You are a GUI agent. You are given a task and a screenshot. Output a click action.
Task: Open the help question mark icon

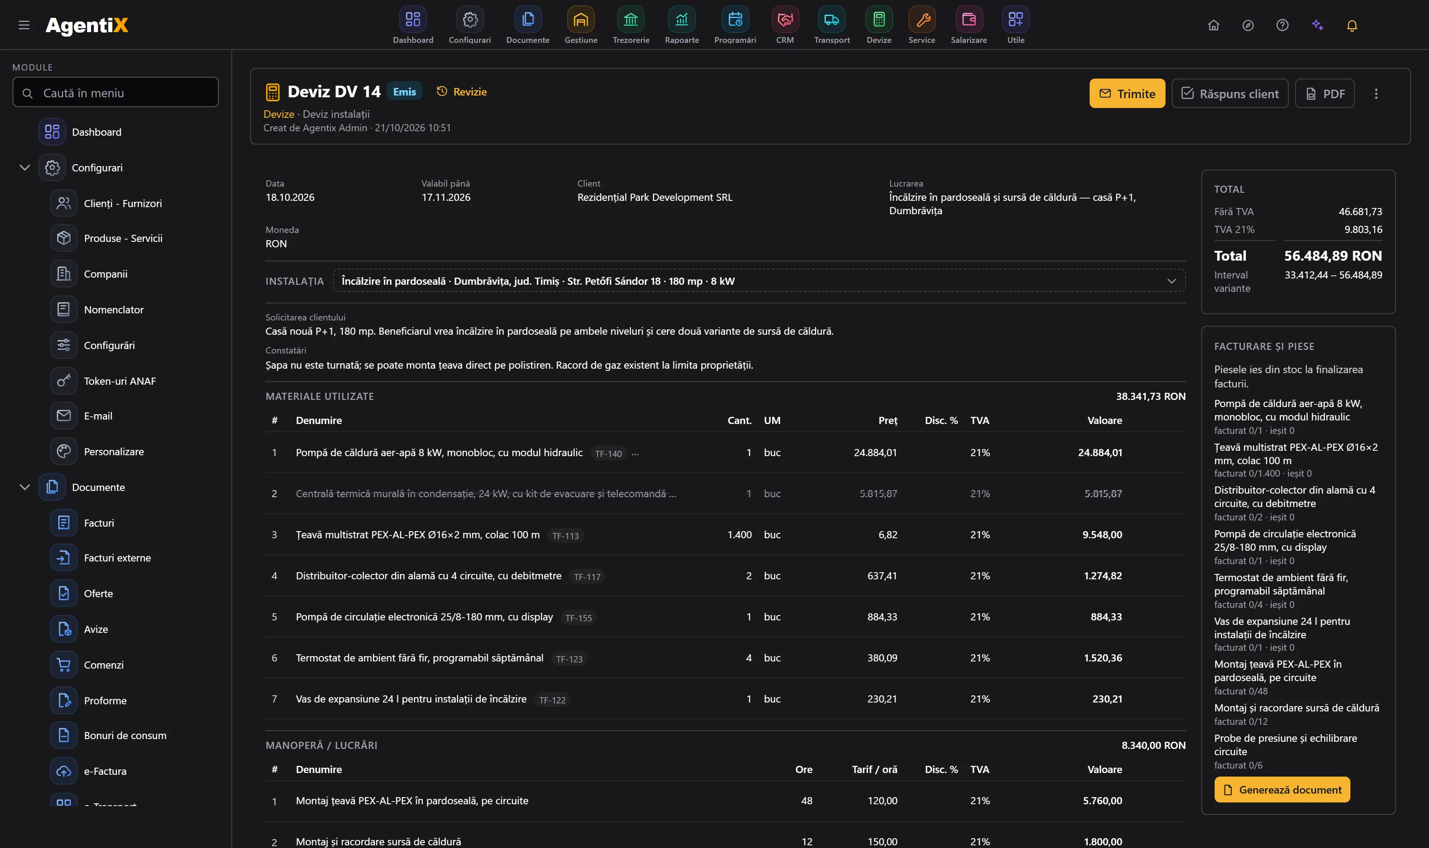pos(1282,25)
